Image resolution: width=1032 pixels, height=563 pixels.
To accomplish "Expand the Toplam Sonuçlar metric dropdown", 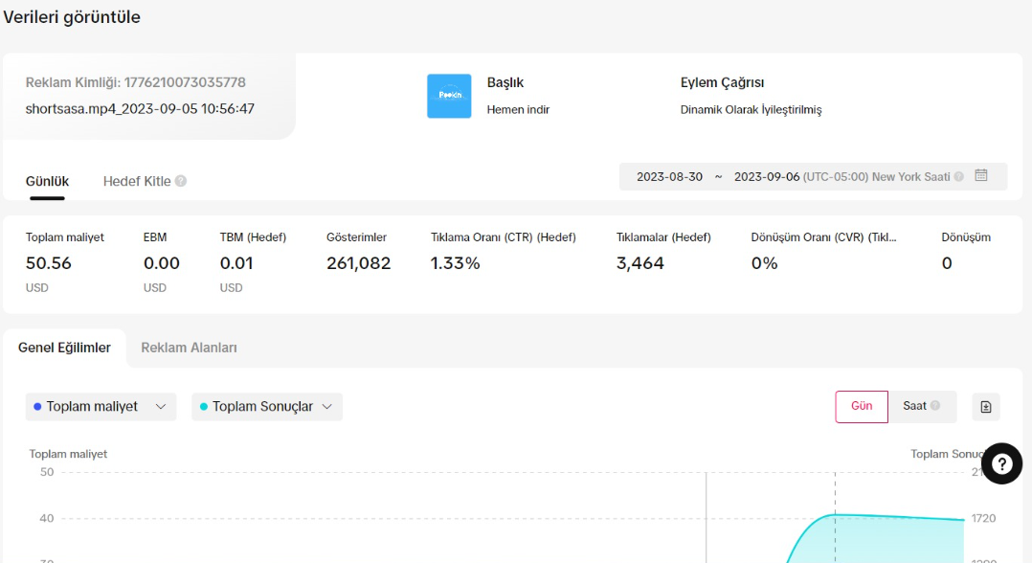I will [x=266, y=406].
